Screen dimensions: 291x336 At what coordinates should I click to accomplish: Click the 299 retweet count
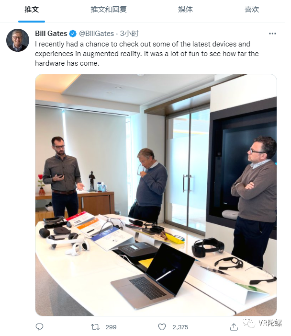point(111,327)
